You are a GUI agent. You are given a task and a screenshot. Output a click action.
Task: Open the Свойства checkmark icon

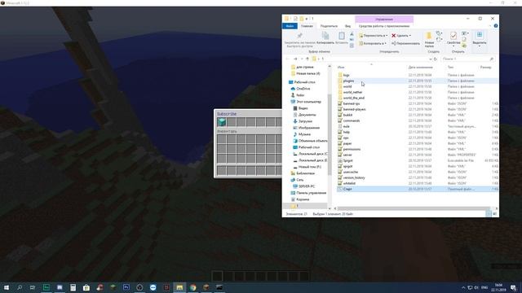[453, 36]
